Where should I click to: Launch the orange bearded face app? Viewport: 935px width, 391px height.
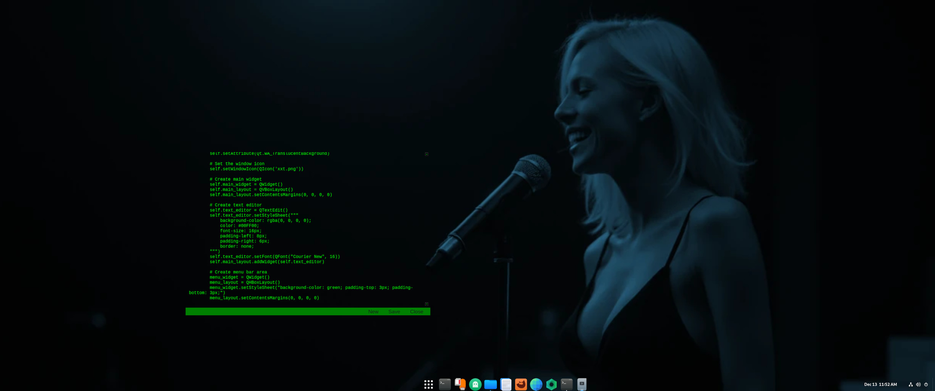click(521, 384)
